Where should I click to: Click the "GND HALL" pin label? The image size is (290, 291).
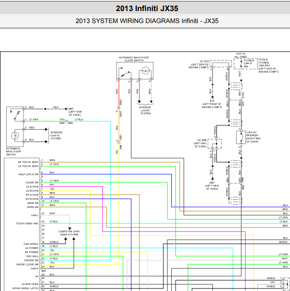pos(32,256)
